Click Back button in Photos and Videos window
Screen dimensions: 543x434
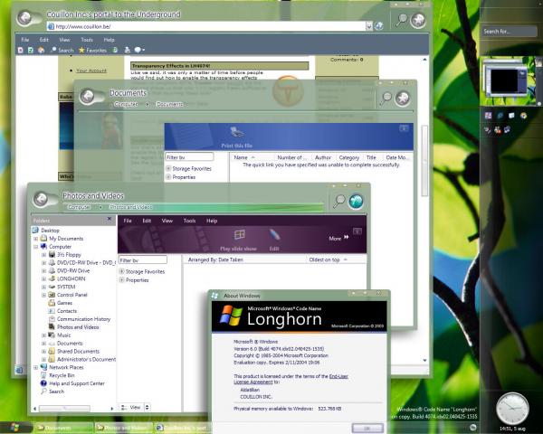pyautogui.click(x=42, y=199)
